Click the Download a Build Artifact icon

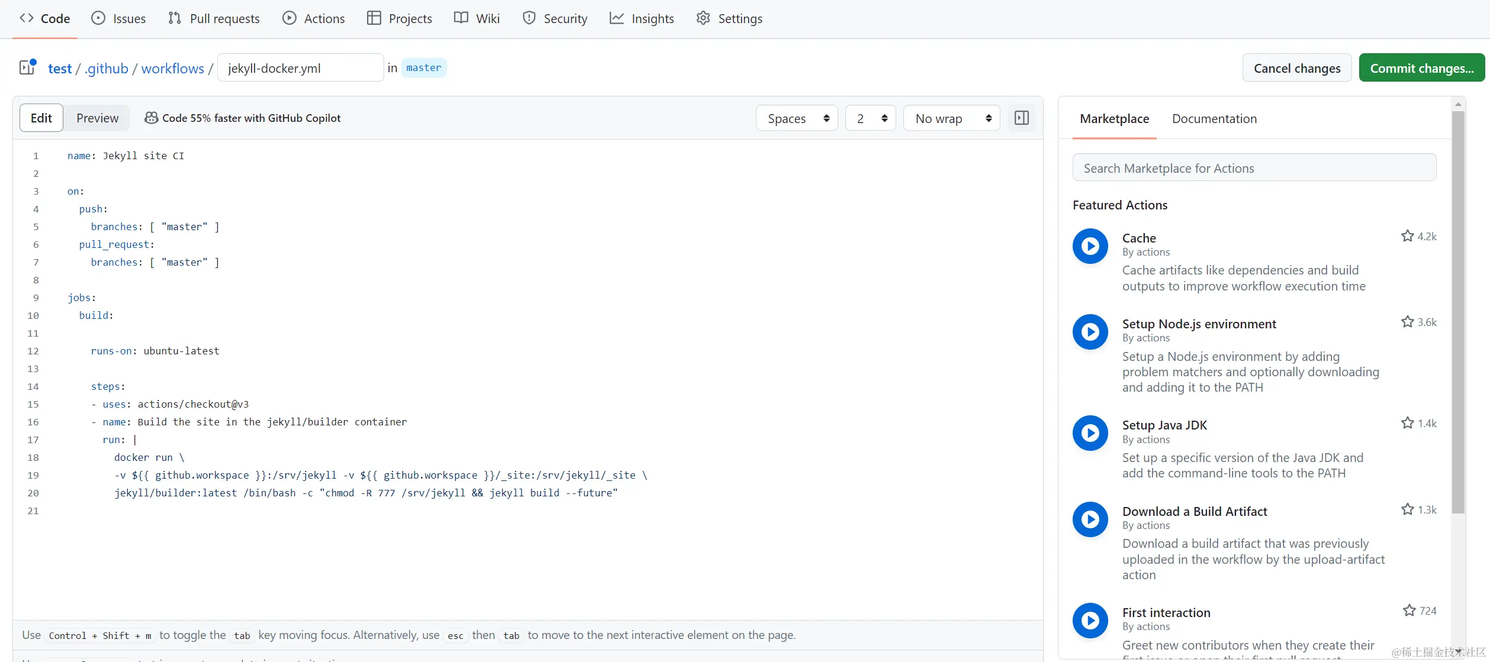click(x=1090, y=519)
